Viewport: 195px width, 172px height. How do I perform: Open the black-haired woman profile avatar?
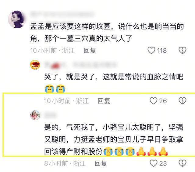17,19
